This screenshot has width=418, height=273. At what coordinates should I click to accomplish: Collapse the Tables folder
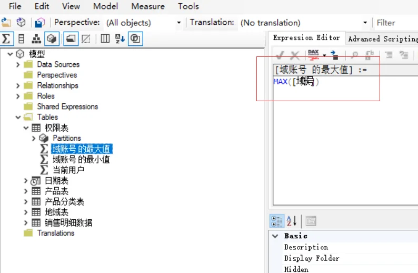[x=18, y=117]
